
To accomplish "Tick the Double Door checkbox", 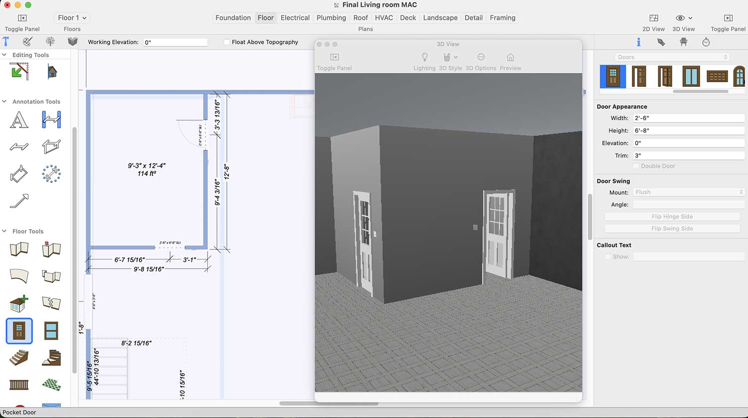I will click(x=636, y=166).
